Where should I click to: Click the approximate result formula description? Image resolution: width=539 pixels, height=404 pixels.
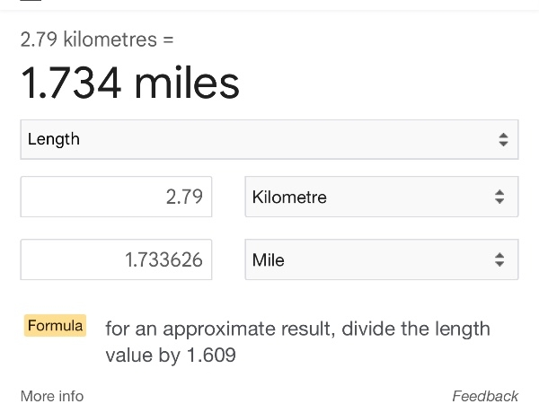tap(297, 341)
